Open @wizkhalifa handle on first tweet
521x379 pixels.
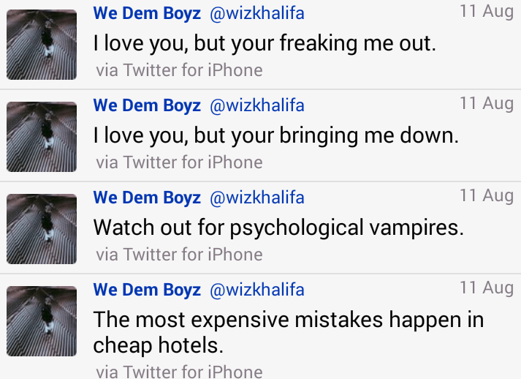click(x=257, y=14)
